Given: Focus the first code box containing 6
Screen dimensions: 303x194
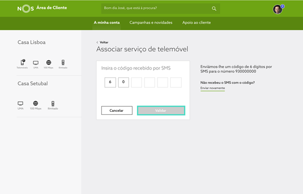Looking at the screenshot, I should coord(110,83).
